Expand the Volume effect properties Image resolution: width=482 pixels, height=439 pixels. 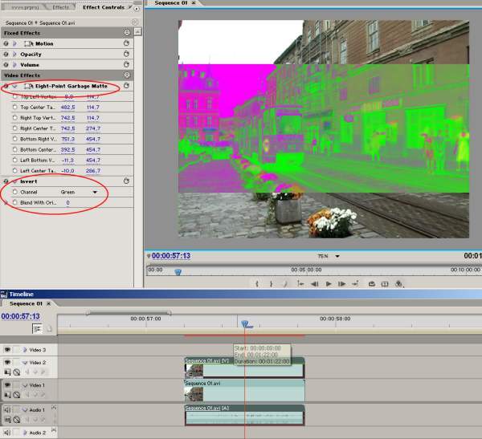coord(14,65)
